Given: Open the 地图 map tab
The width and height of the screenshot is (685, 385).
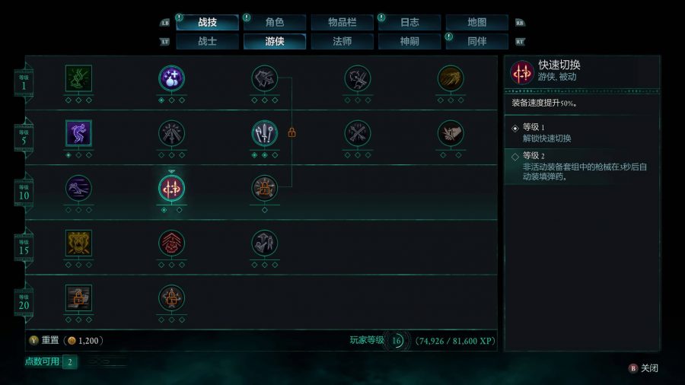Looking at the screenshot, I should point(476,22).
